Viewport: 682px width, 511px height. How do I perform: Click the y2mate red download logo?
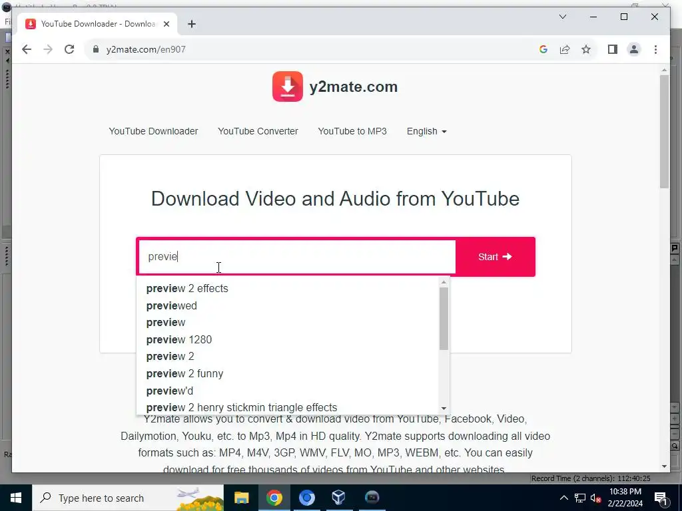pyautogui.click(x=288, y=86)
